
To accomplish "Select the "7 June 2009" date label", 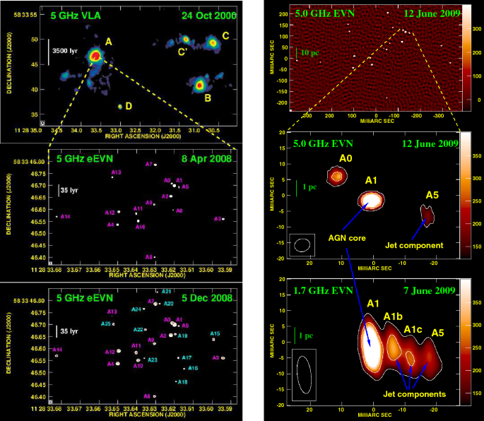I will click(430, 291).
